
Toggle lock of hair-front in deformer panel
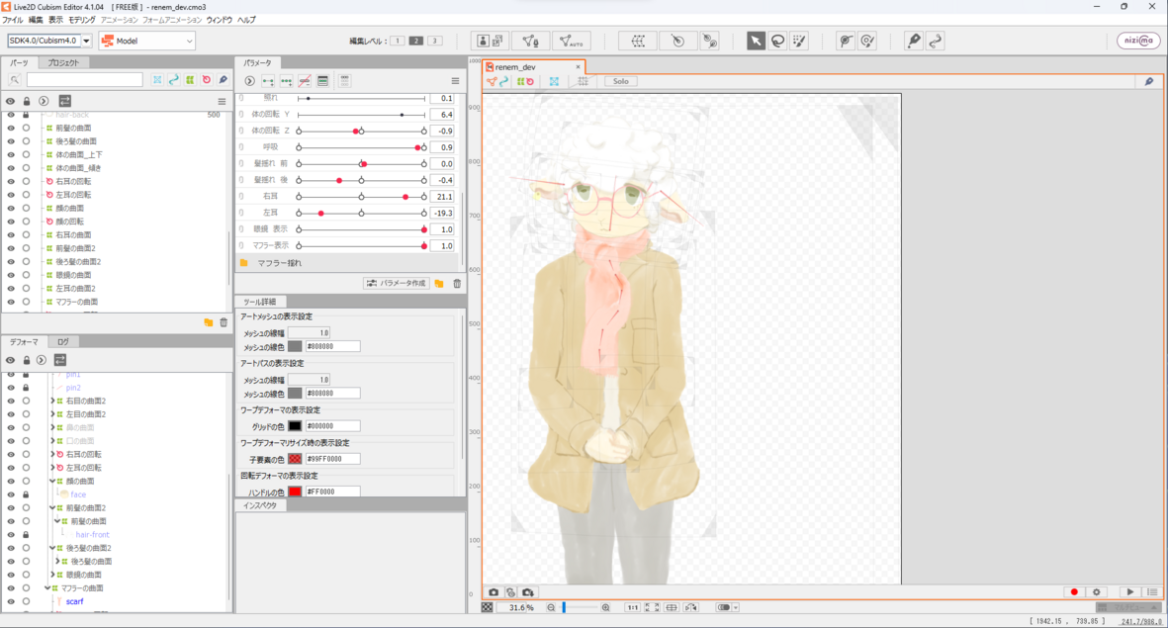tap(26, 535)
